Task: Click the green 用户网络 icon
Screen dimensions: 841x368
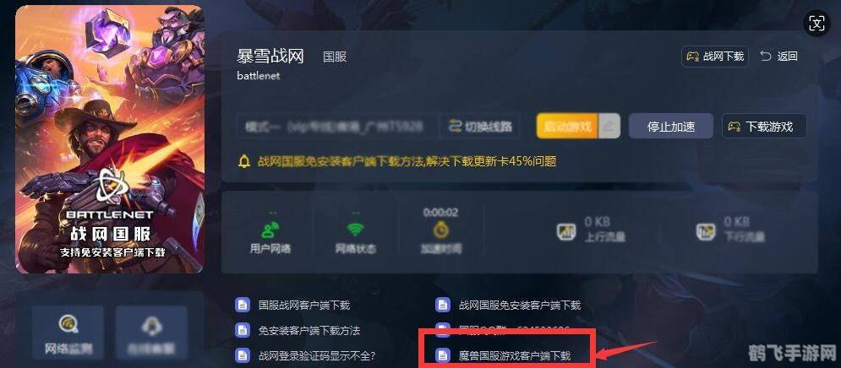Action: (x=270, y=230)
